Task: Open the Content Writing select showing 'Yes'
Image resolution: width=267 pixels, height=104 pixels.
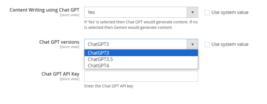Action: click(x=136, y=12)
